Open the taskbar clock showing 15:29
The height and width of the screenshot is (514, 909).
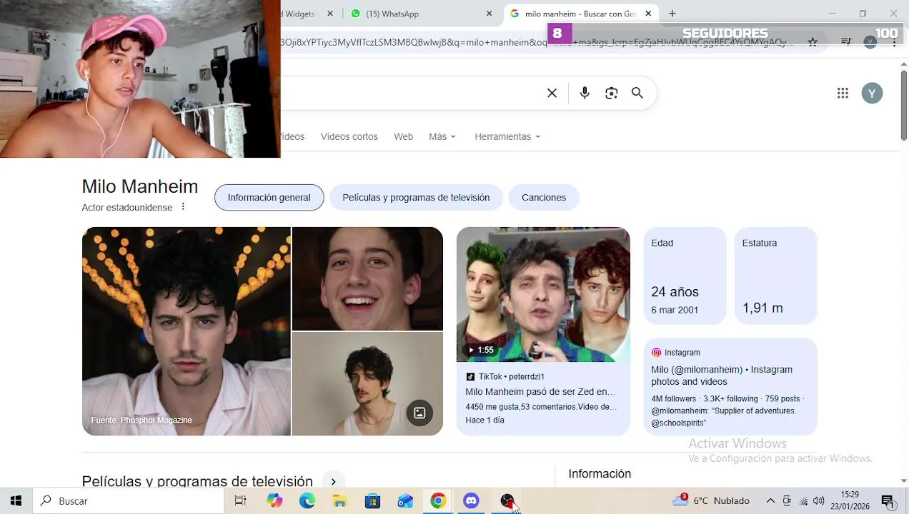(x=850, y=501)
